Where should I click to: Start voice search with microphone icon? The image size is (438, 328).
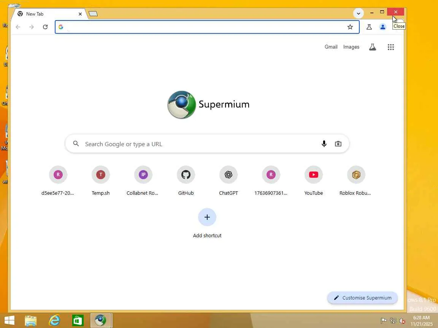(324, 143)
